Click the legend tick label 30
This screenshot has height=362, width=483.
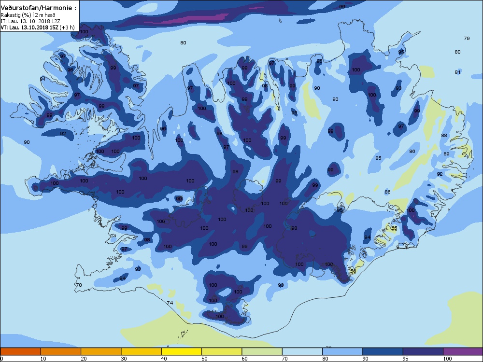coord(124,359)
